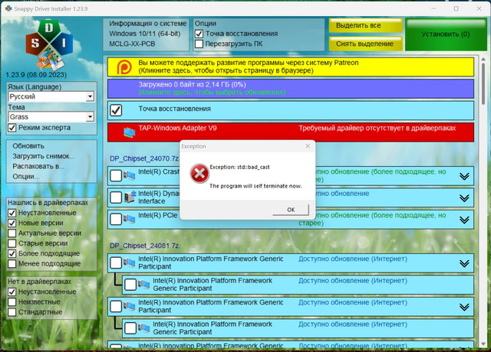491x352 pixels.
Task: Click the Patreon logo icon
Action: coord(124,67)
